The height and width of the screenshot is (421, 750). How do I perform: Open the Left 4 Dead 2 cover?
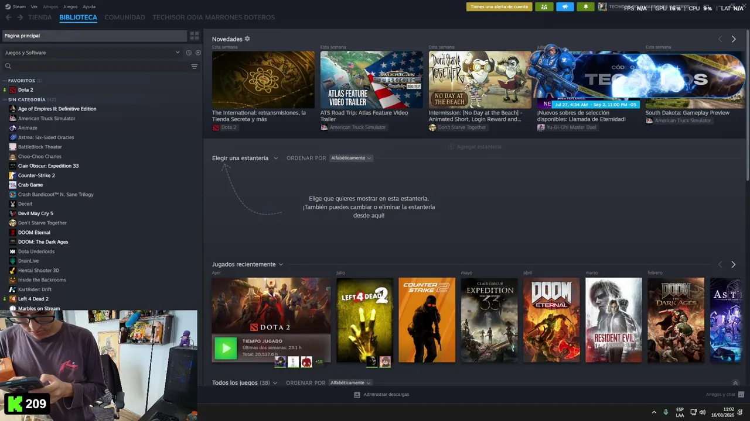click(x=364, y=320)
